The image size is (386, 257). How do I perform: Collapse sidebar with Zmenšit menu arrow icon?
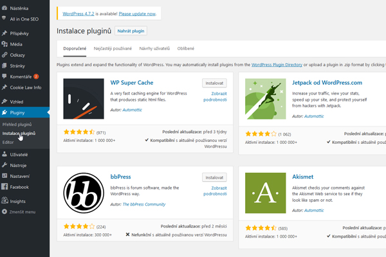coord(5,211)
